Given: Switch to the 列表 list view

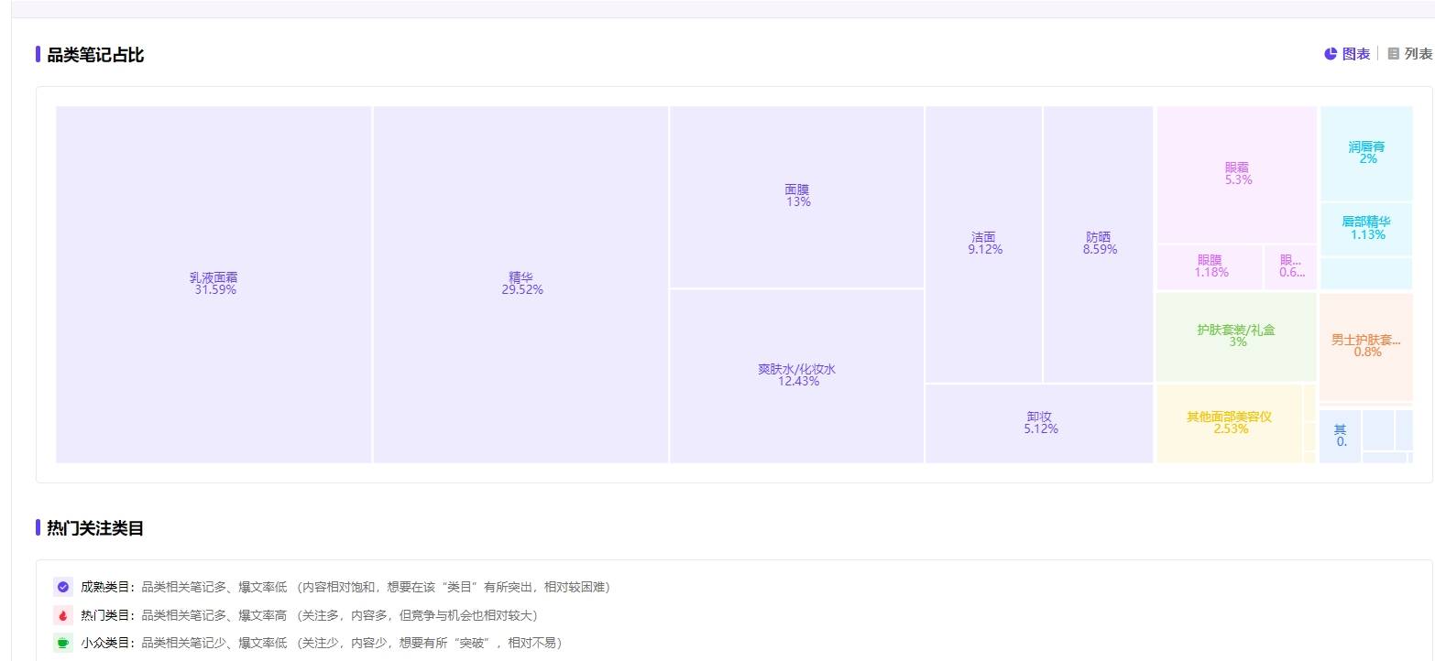Looking at the screenshot, I should [x=1409, y=54].
